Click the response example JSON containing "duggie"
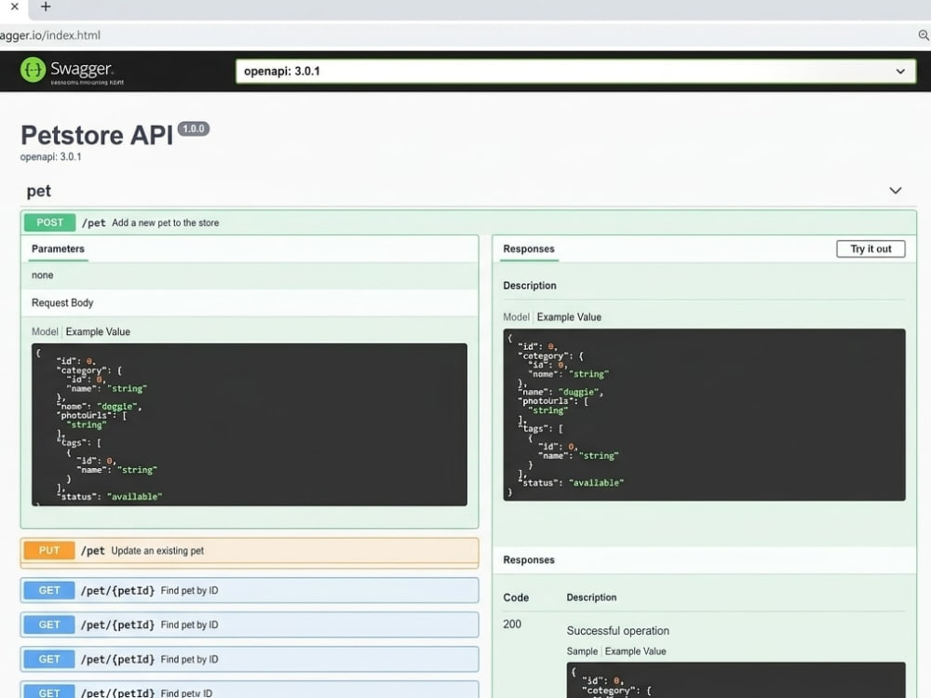Screen dimensions: 931x698 704,415
